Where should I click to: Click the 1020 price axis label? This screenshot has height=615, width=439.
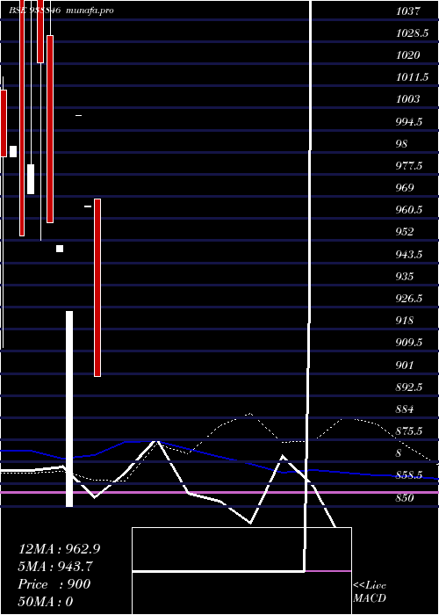point(408,54)
